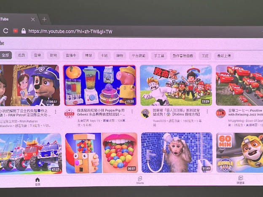Image resolution: width=263 pixels, height=197 pixels.
Task: Open the Lightning McQueen red cars thumbnail
Action: (x=239, y=85)
